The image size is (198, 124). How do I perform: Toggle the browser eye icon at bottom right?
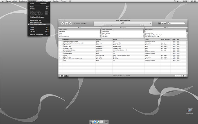tap(184, 76)
